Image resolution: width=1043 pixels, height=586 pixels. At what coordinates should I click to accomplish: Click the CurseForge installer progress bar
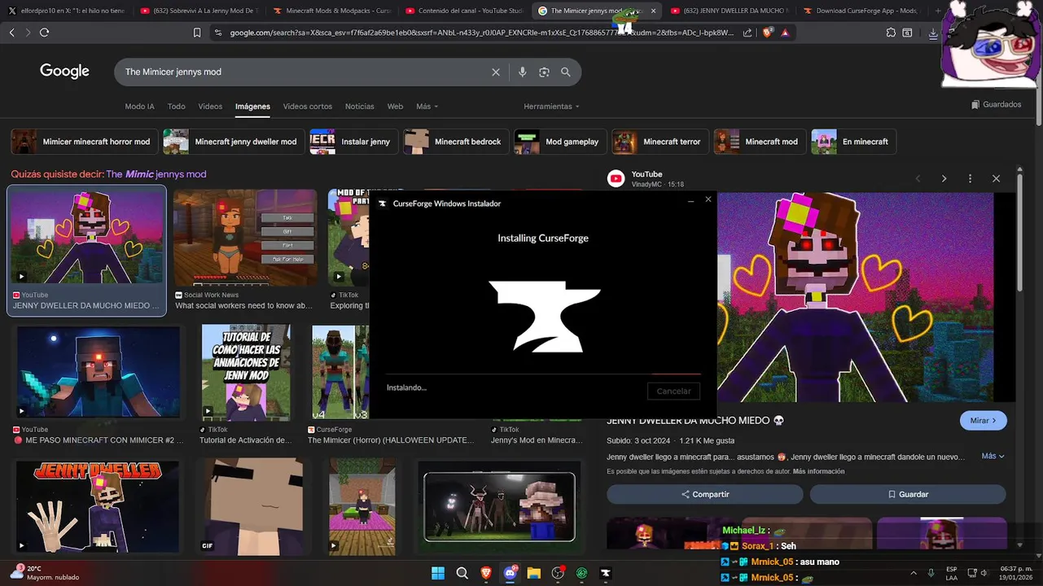click(543, 374)
